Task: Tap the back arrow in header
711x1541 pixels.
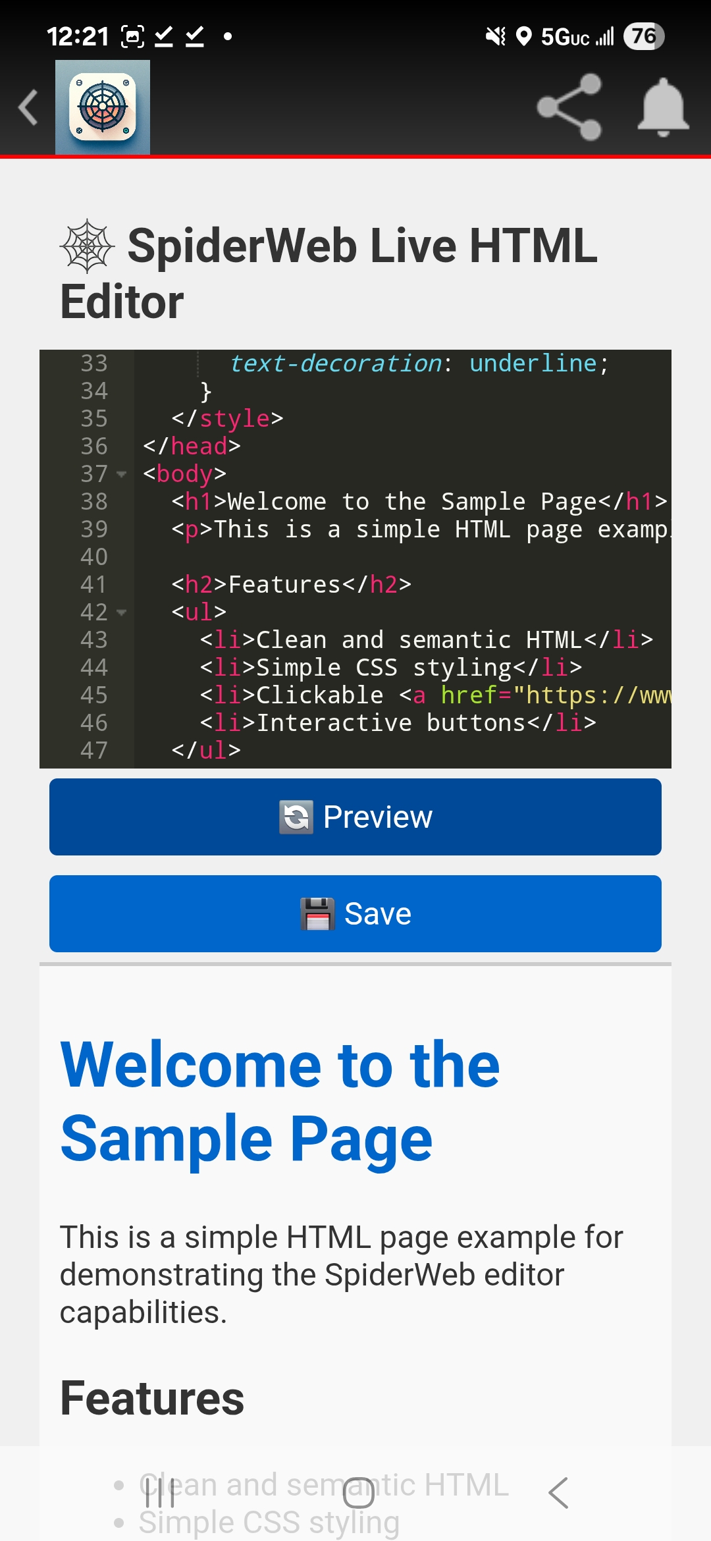Action: (28, 108)
